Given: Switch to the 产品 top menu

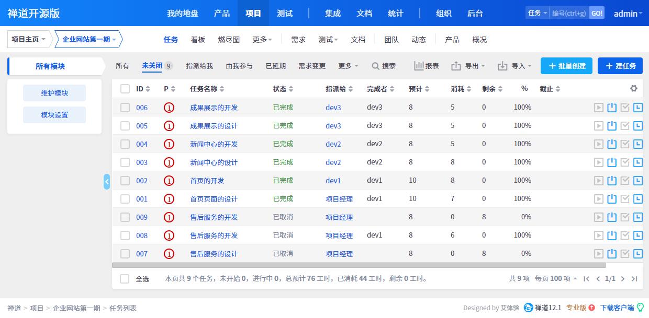Looking at the screenshot, I should tap(222, 13).
